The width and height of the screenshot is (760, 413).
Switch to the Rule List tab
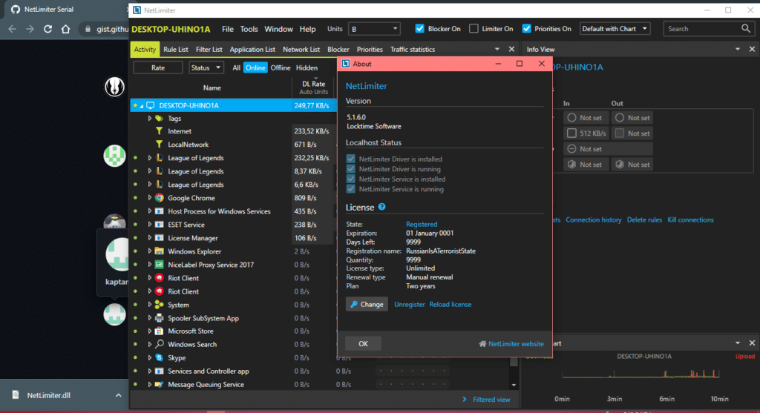pyautogui.click(x=175, y=50)
